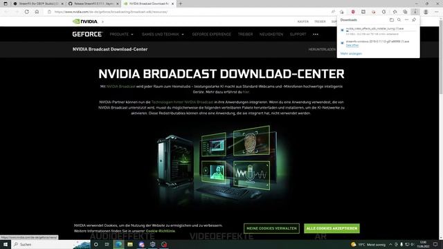Click the Datei öffnen link under streamfx download
Viewport: 443px width, 249px height.
pos(352,45)
